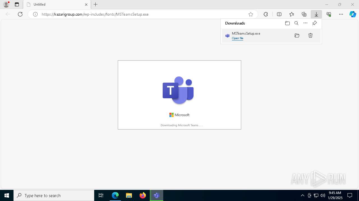Viewport: 359px width, 201px height.
Task: Open the clock and date flyout
Action: tap(335, 195)
